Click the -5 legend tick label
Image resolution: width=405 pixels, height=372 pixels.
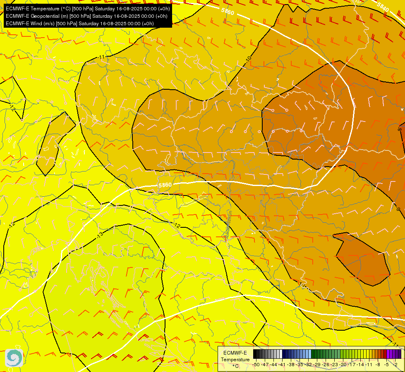click(386, 365)
